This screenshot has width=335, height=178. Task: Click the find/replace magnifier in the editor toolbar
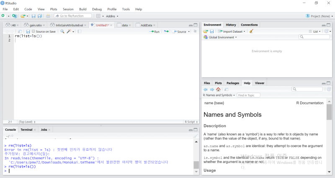(x=62, y=31)
